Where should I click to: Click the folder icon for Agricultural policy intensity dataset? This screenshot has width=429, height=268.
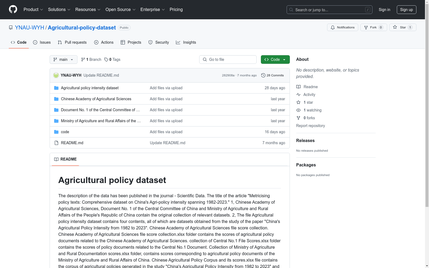coord(56,88)
